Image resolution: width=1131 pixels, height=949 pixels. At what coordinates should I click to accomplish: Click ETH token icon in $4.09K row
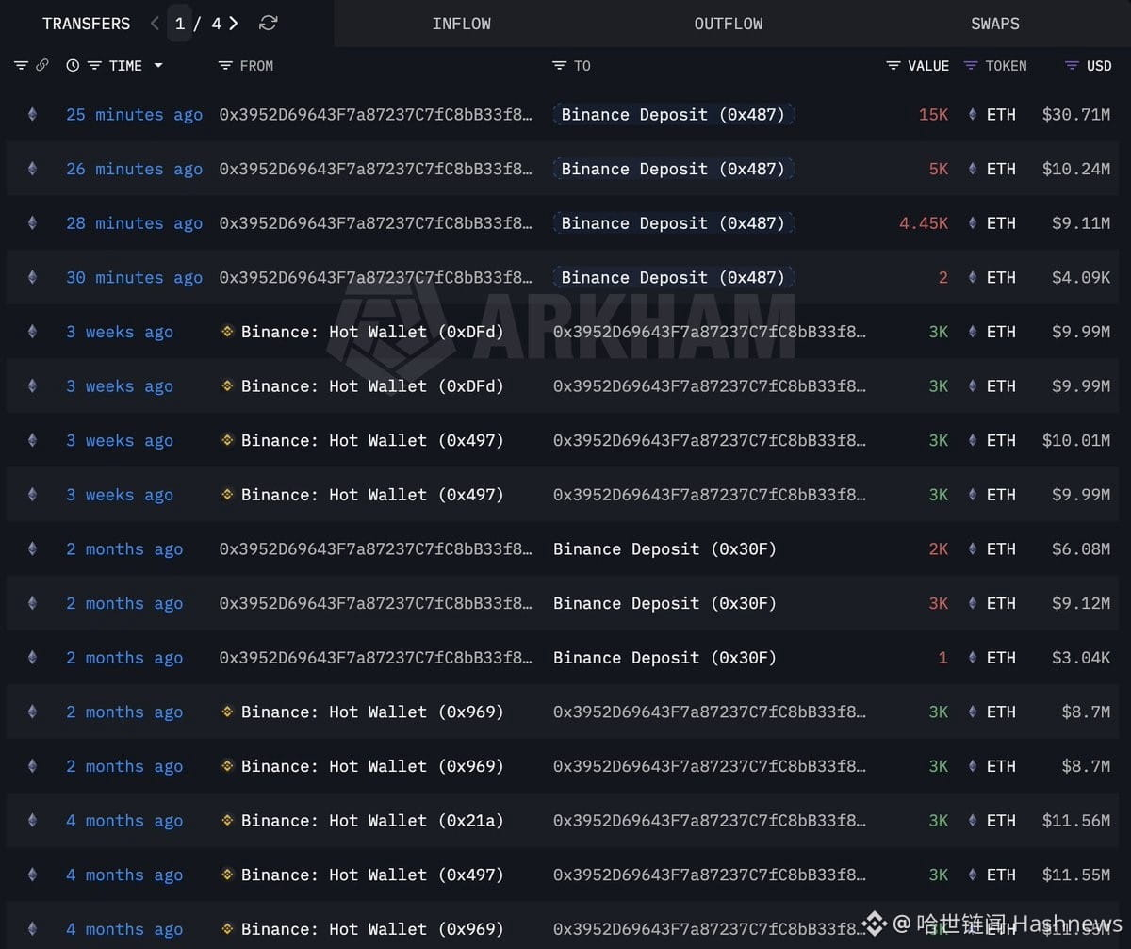pyautogui.click(x=973, y=278)
